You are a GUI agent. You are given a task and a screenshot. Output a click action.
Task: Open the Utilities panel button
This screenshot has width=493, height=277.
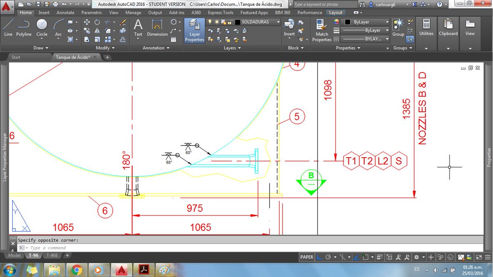point(426,34)
